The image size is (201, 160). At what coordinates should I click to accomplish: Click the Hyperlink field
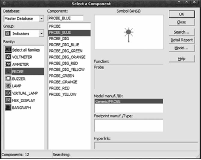click(146, 145)
